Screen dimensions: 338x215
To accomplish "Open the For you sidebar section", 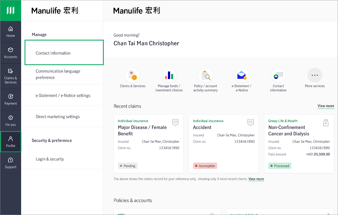I will point(11,121).
